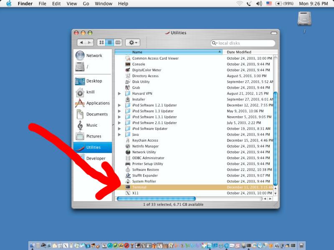Click the local disks search field
The width and height of the screenshot is (334, 250).
244,43
